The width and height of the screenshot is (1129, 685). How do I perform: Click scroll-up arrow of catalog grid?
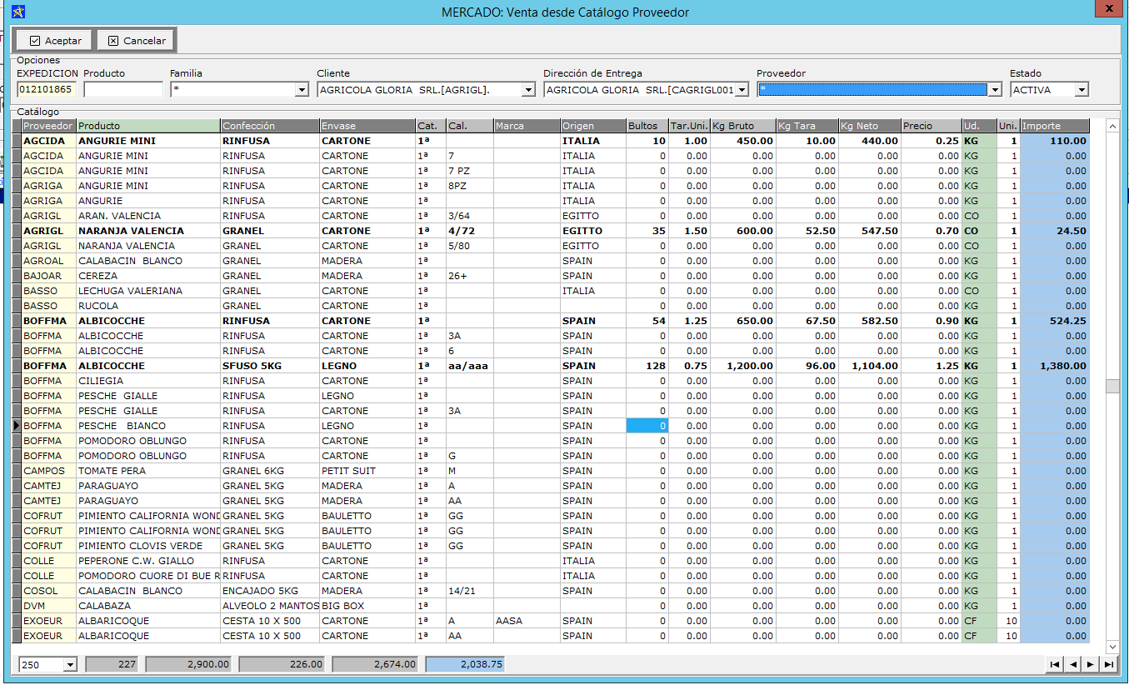coord(1112,126)
